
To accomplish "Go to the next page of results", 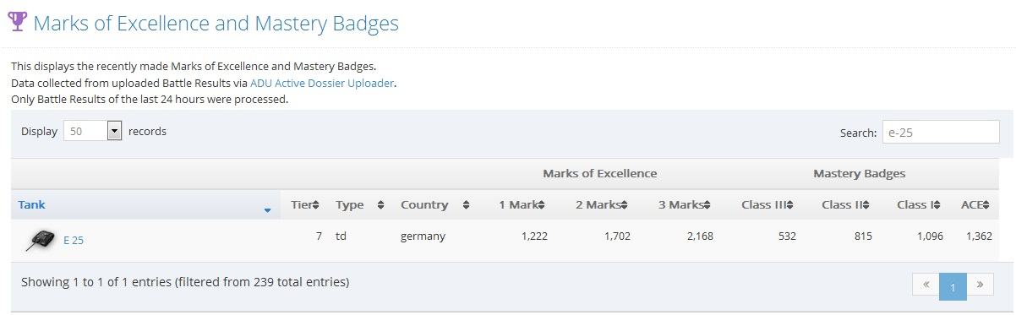I will [980, 285].
